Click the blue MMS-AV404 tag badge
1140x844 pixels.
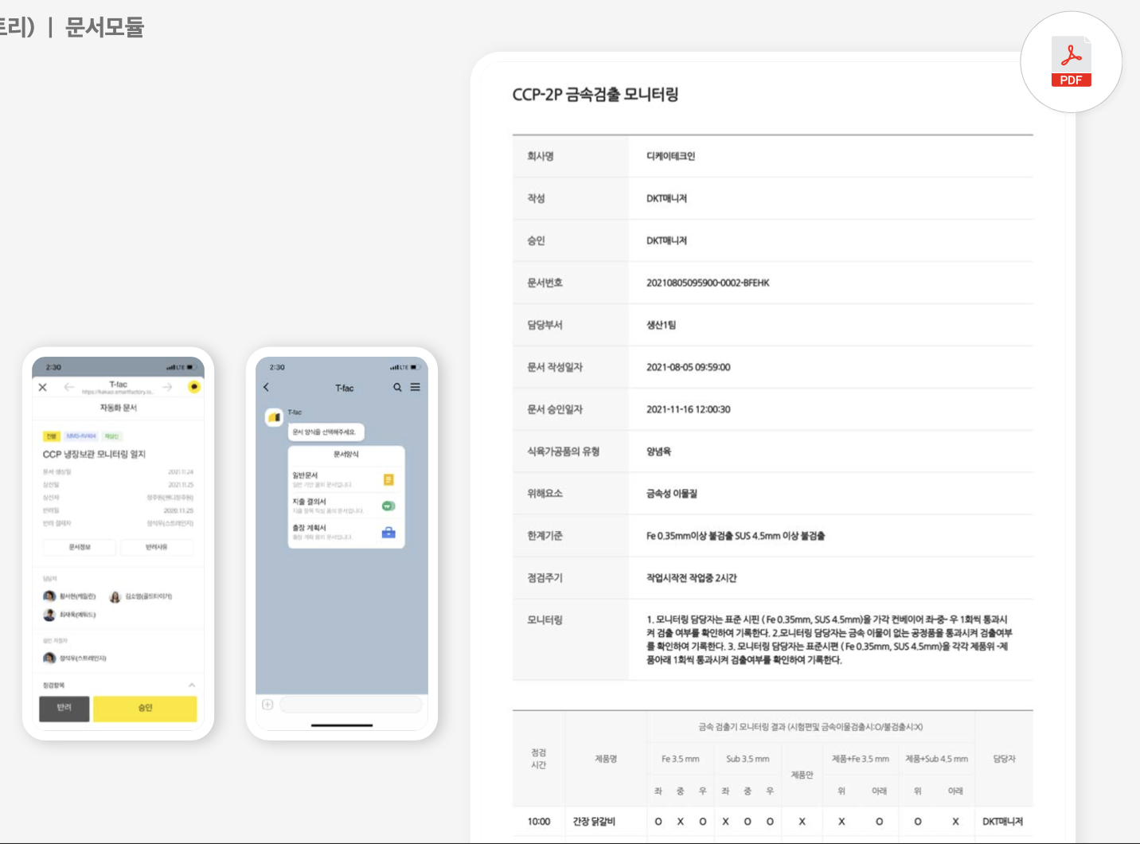(x=81, y=436)
